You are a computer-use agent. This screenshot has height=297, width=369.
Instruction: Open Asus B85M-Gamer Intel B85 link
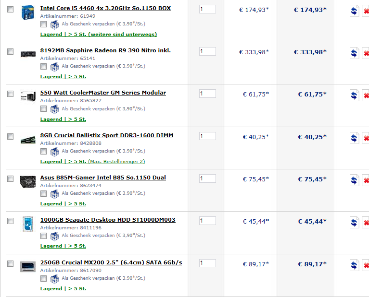click(103, 178)
